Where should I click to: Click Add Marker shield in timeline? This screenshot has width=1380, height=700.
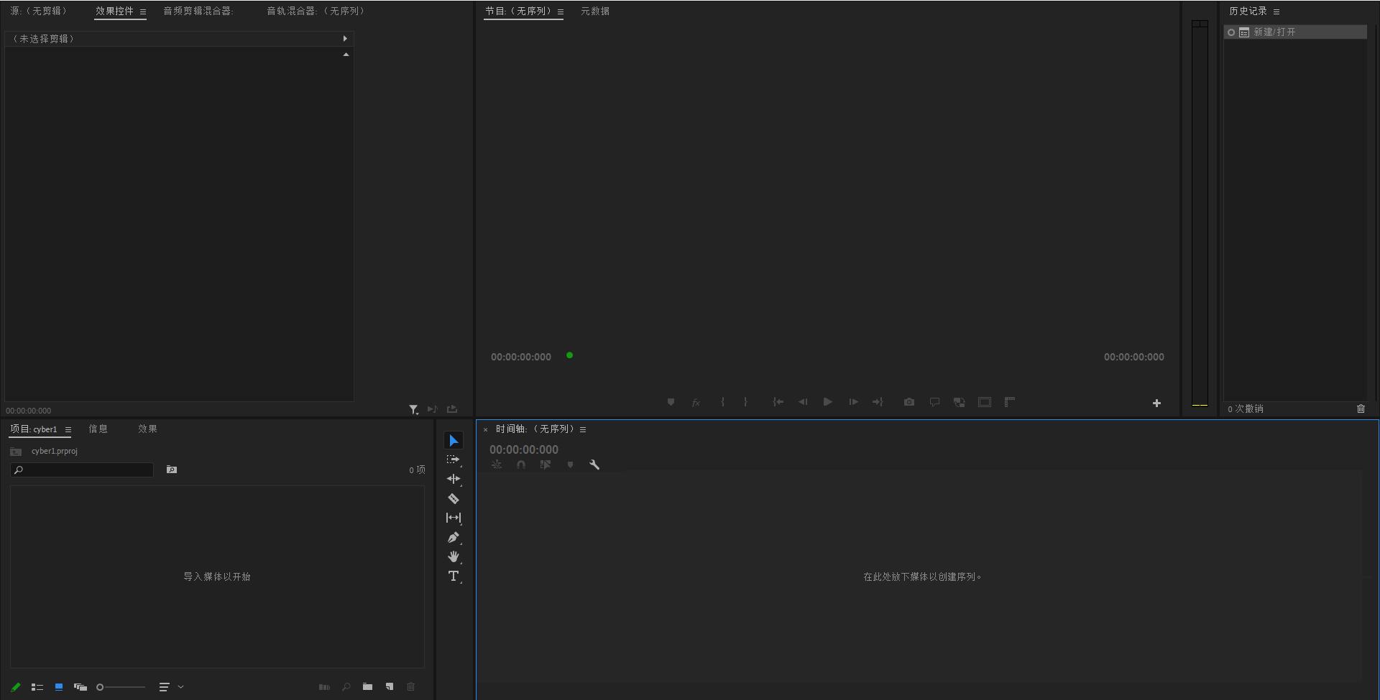(571, 465)
